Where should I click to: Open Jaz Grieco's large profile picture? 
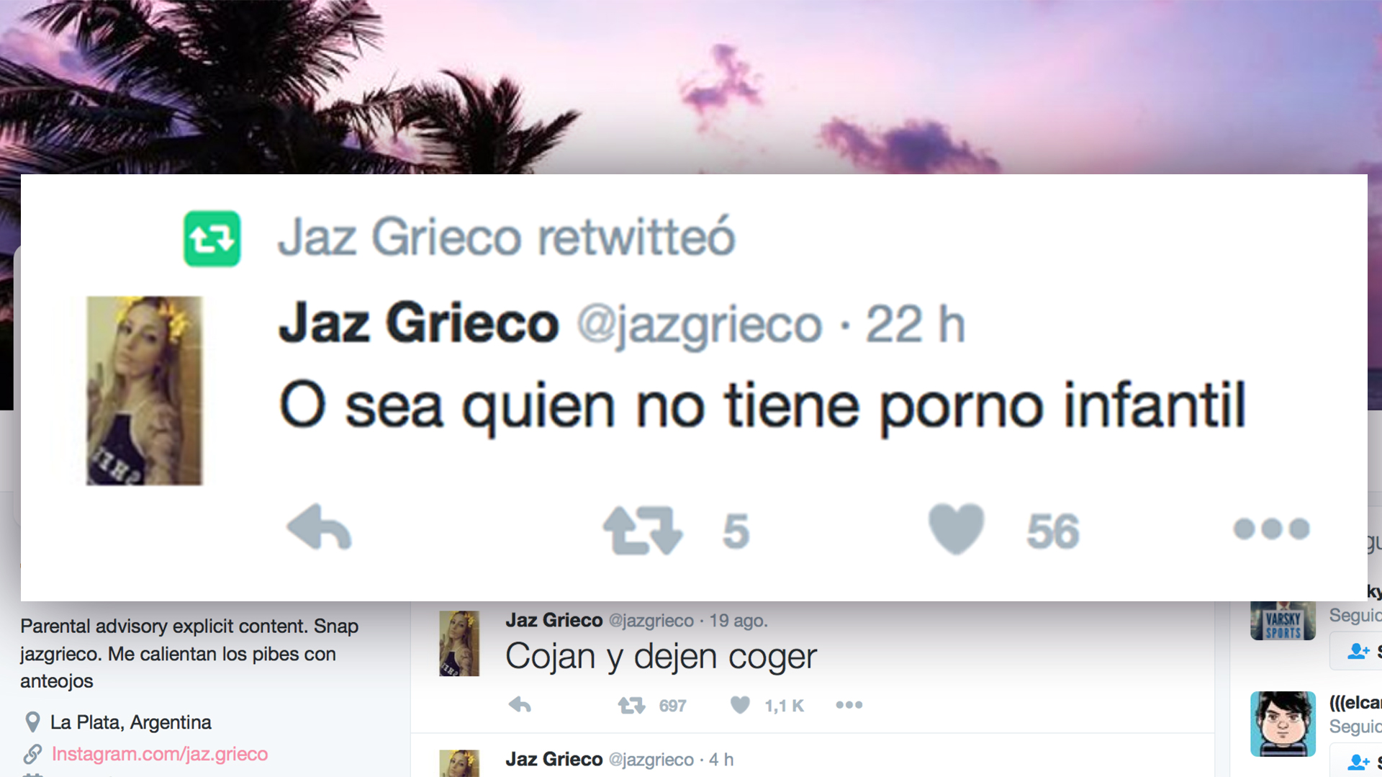coord(145,390)
